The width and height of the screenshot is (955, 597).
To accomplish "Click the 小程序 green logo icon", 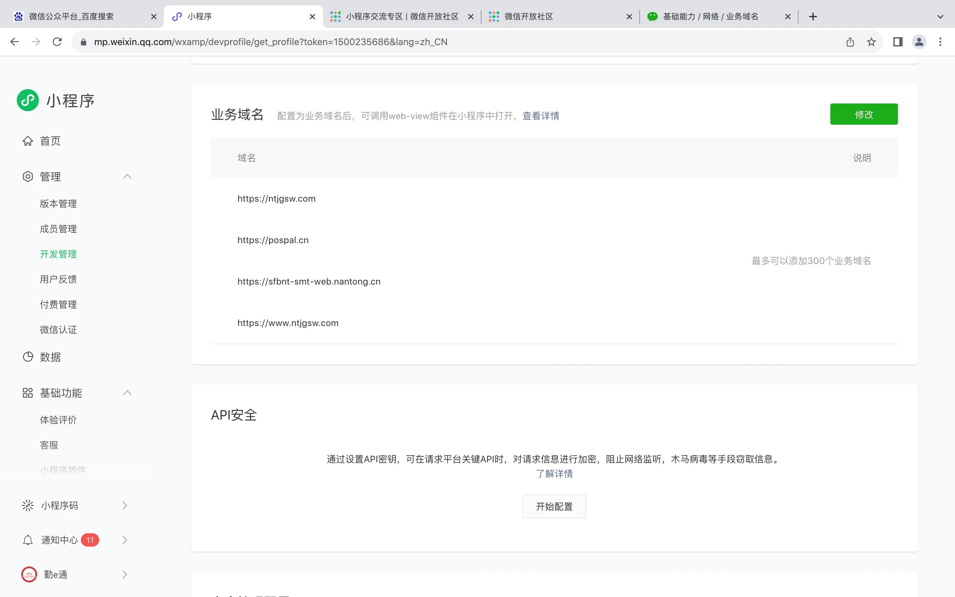I will [x=28, y=100].
